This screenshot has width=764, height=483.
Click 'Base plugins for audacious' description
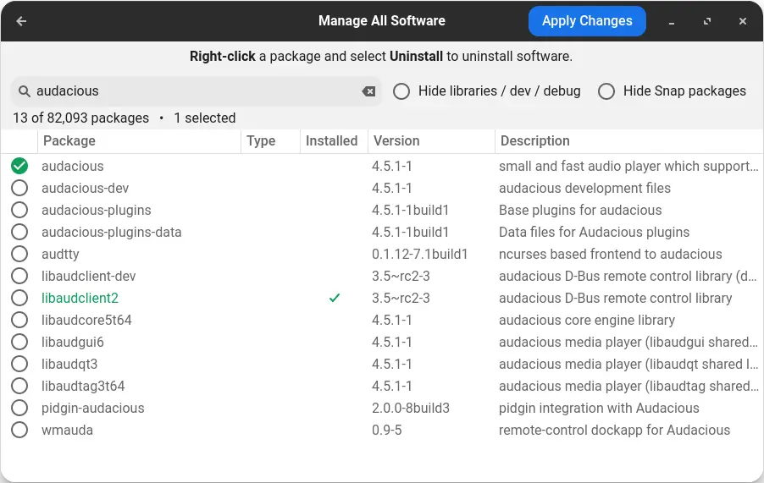click(x=580, y=210)
